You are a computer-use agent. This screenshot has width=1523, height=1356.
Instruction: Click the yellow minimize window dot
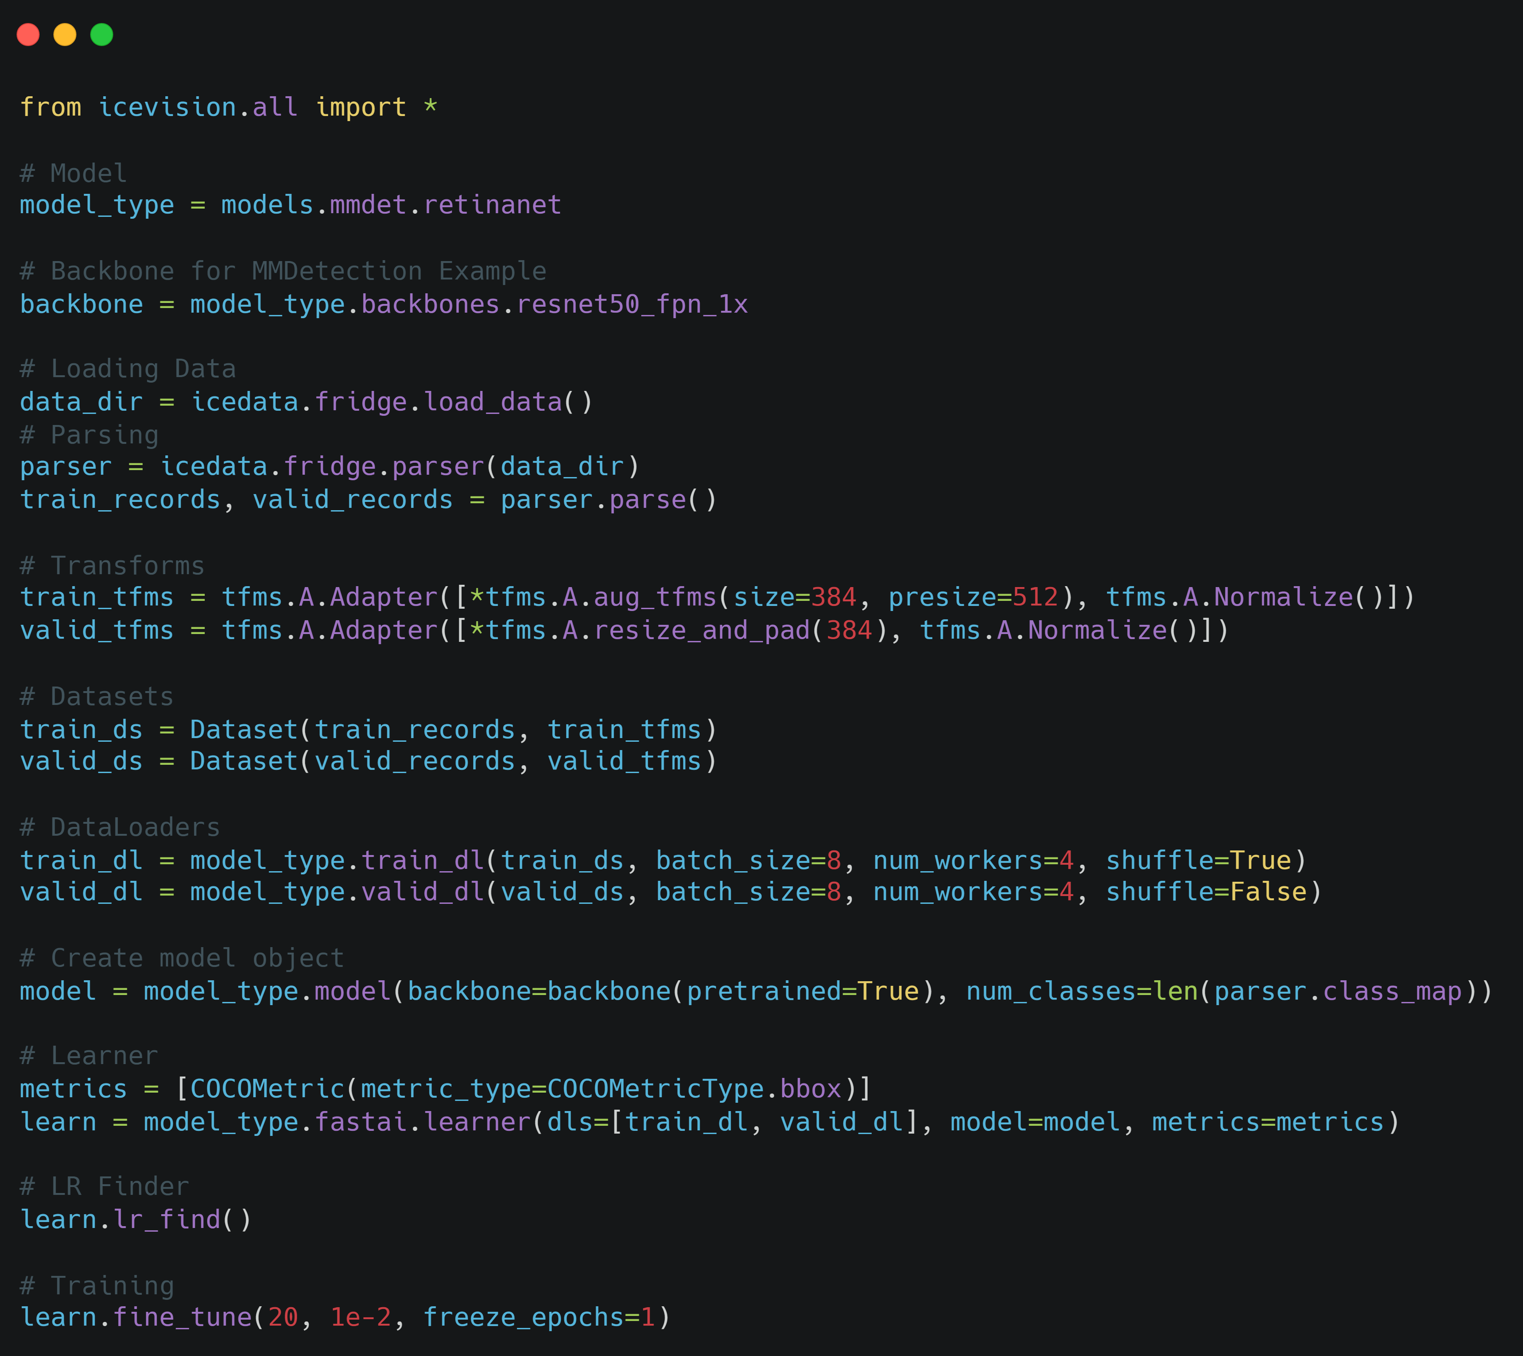coord(65,34)
